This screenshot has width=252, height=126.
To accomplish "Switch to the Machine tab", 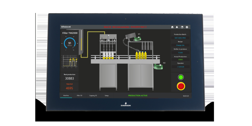I will 66,96.
